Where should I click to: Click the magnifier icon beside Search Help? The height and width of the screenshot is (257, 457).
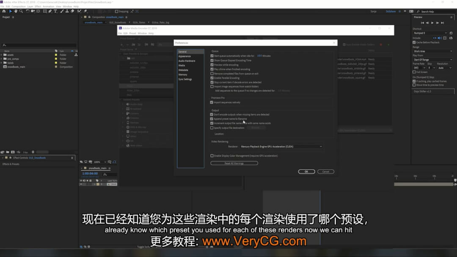tap(418, 12)
